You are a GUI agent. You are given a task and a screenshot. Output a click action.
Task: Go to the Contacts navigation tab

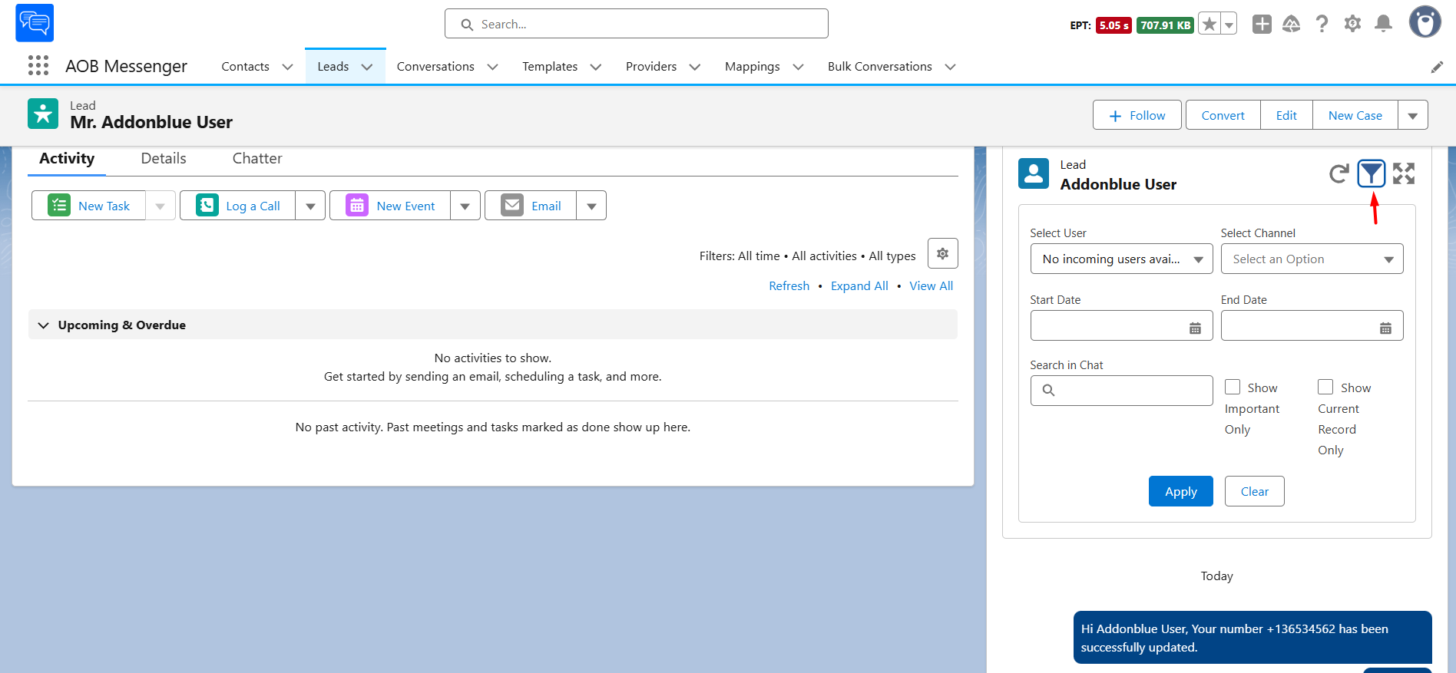(245, 67)
